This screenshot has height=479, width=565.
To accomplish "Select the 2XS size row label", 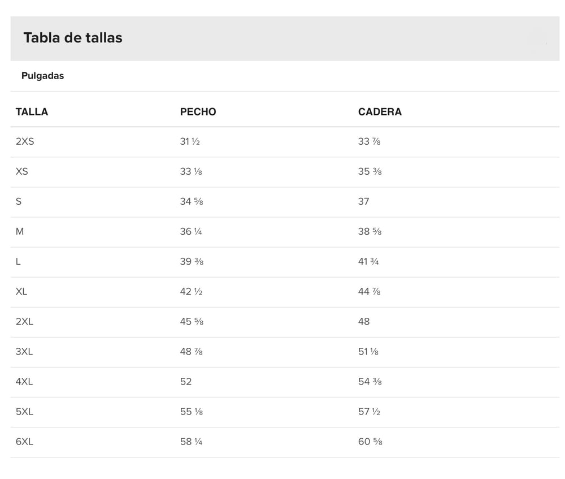I will 25,141.
